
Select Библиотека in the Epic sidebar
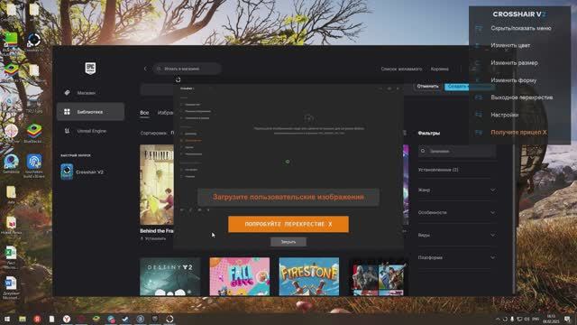pos(90,112)
